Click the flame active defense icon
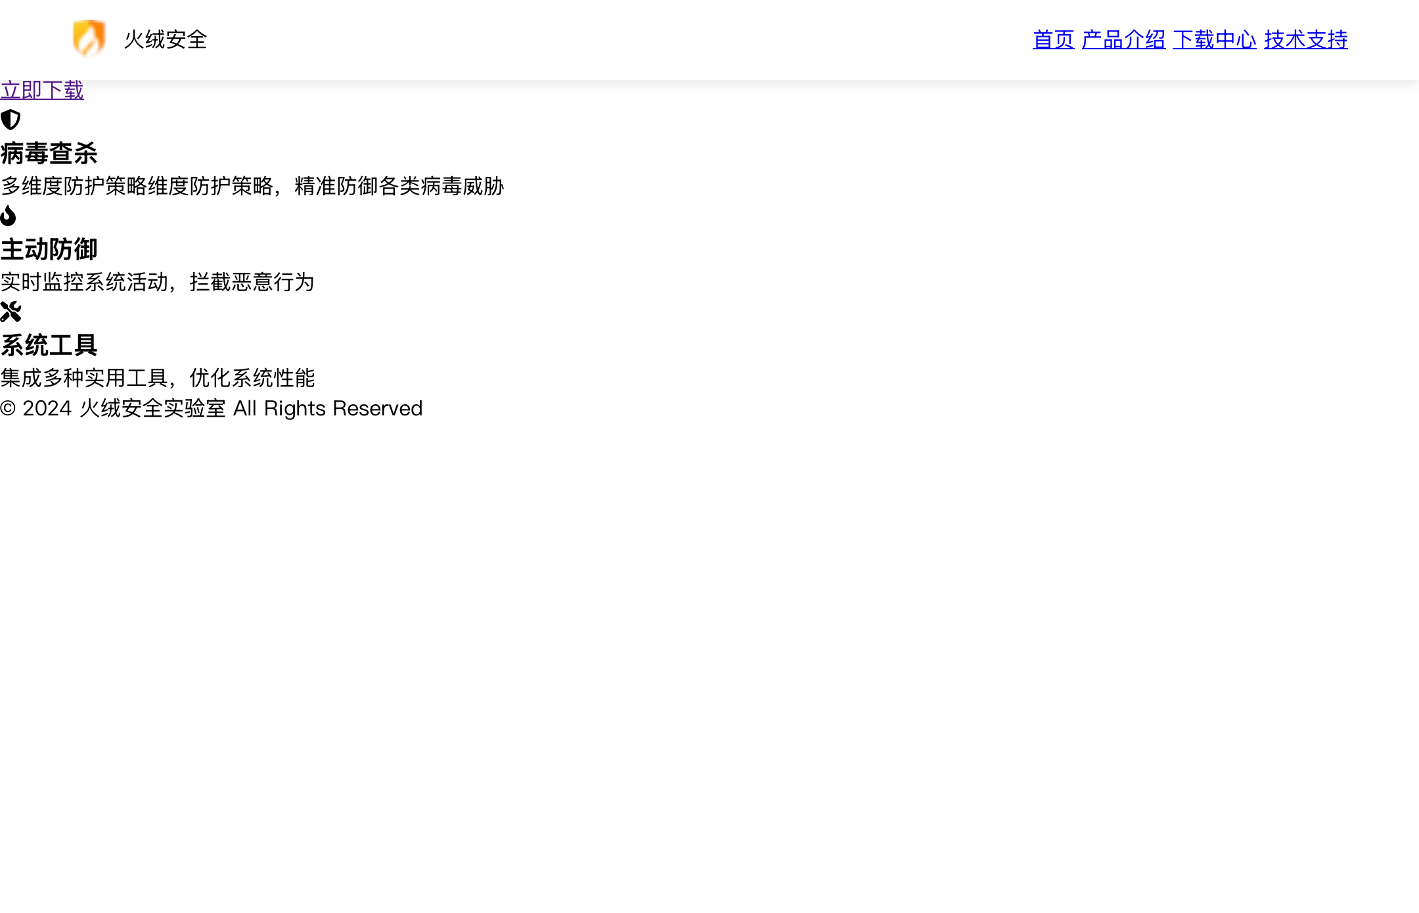Viewport: 1419px width, 913px height. [9, 216]
